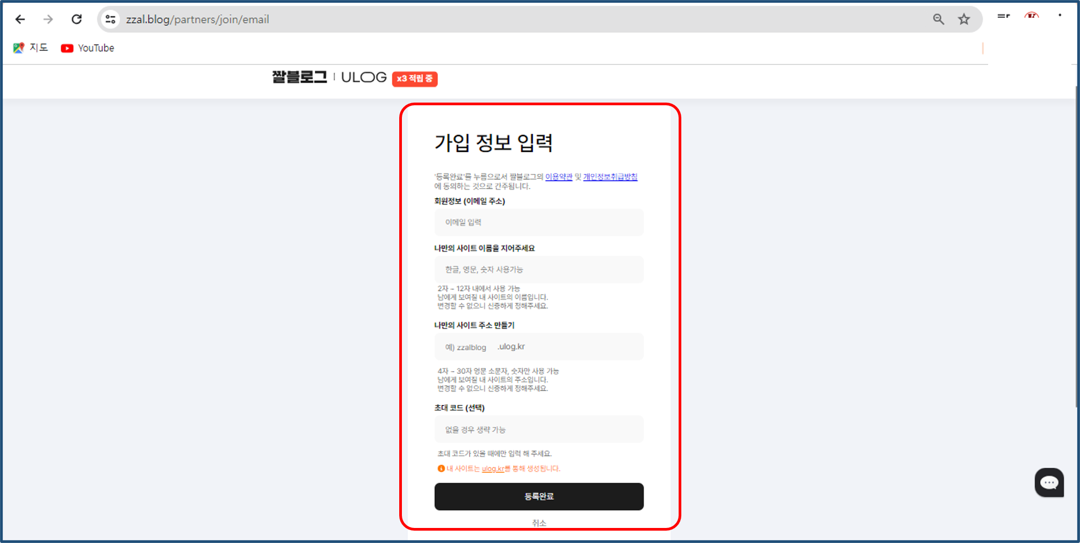Screen dimensions: 1080x543
Task: Click the ulog.kr link in the orange notice
Action: point(493,468)
